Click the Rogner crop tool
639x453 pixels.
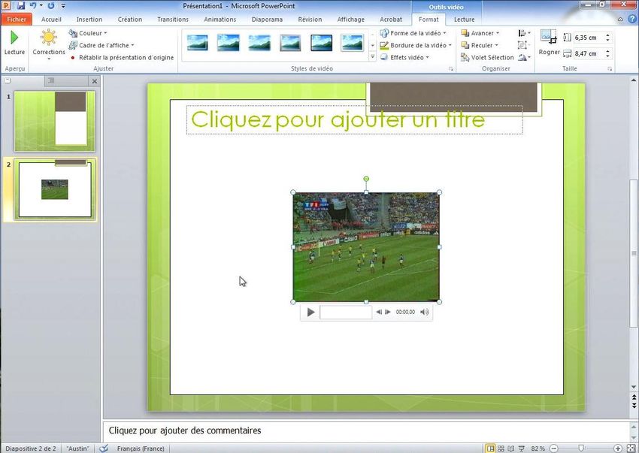click(549, 42)
